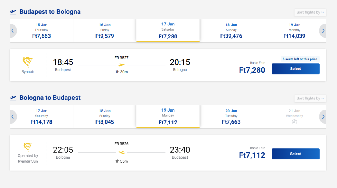
Task: Select the Ft7,280 Budapest to Bologna flight
Action: (x=295, y=69)
